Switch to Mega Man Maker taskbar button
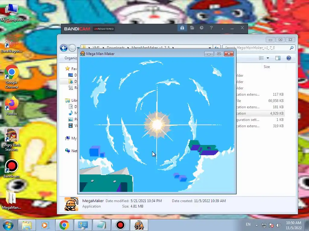The width and height of the screenshot is (309, 231). 139,225
